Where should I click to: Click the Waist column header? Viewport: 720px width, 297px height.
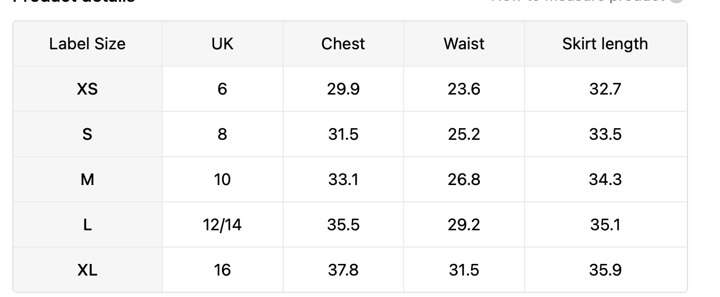464,44
